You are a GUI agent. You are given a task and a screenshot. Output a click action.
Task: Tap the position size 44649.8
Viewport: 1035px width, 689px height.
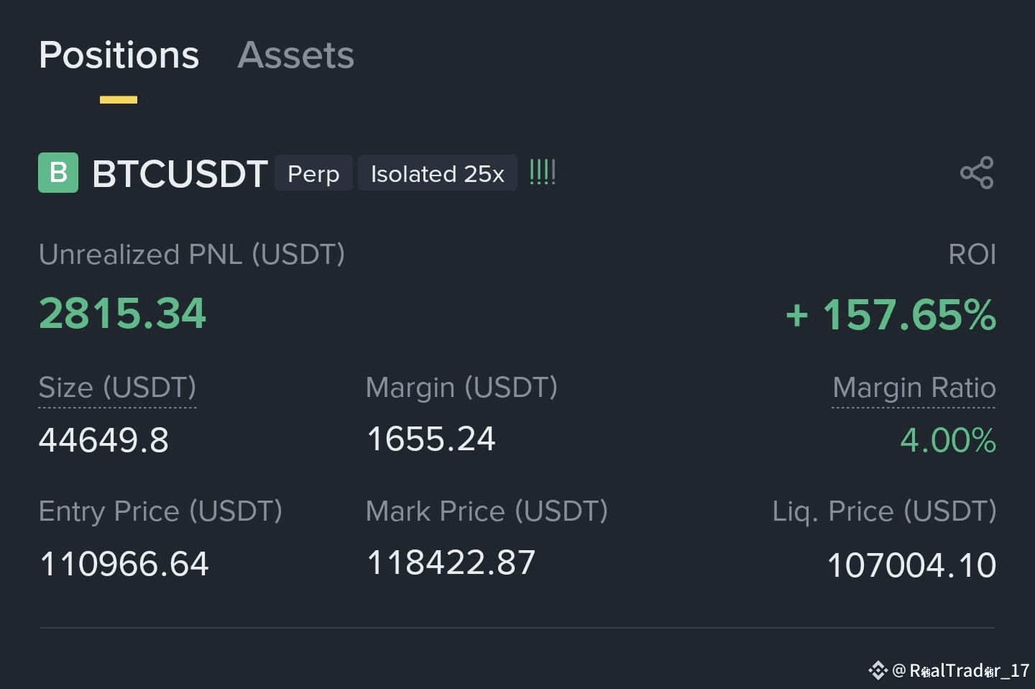point(103,439)
